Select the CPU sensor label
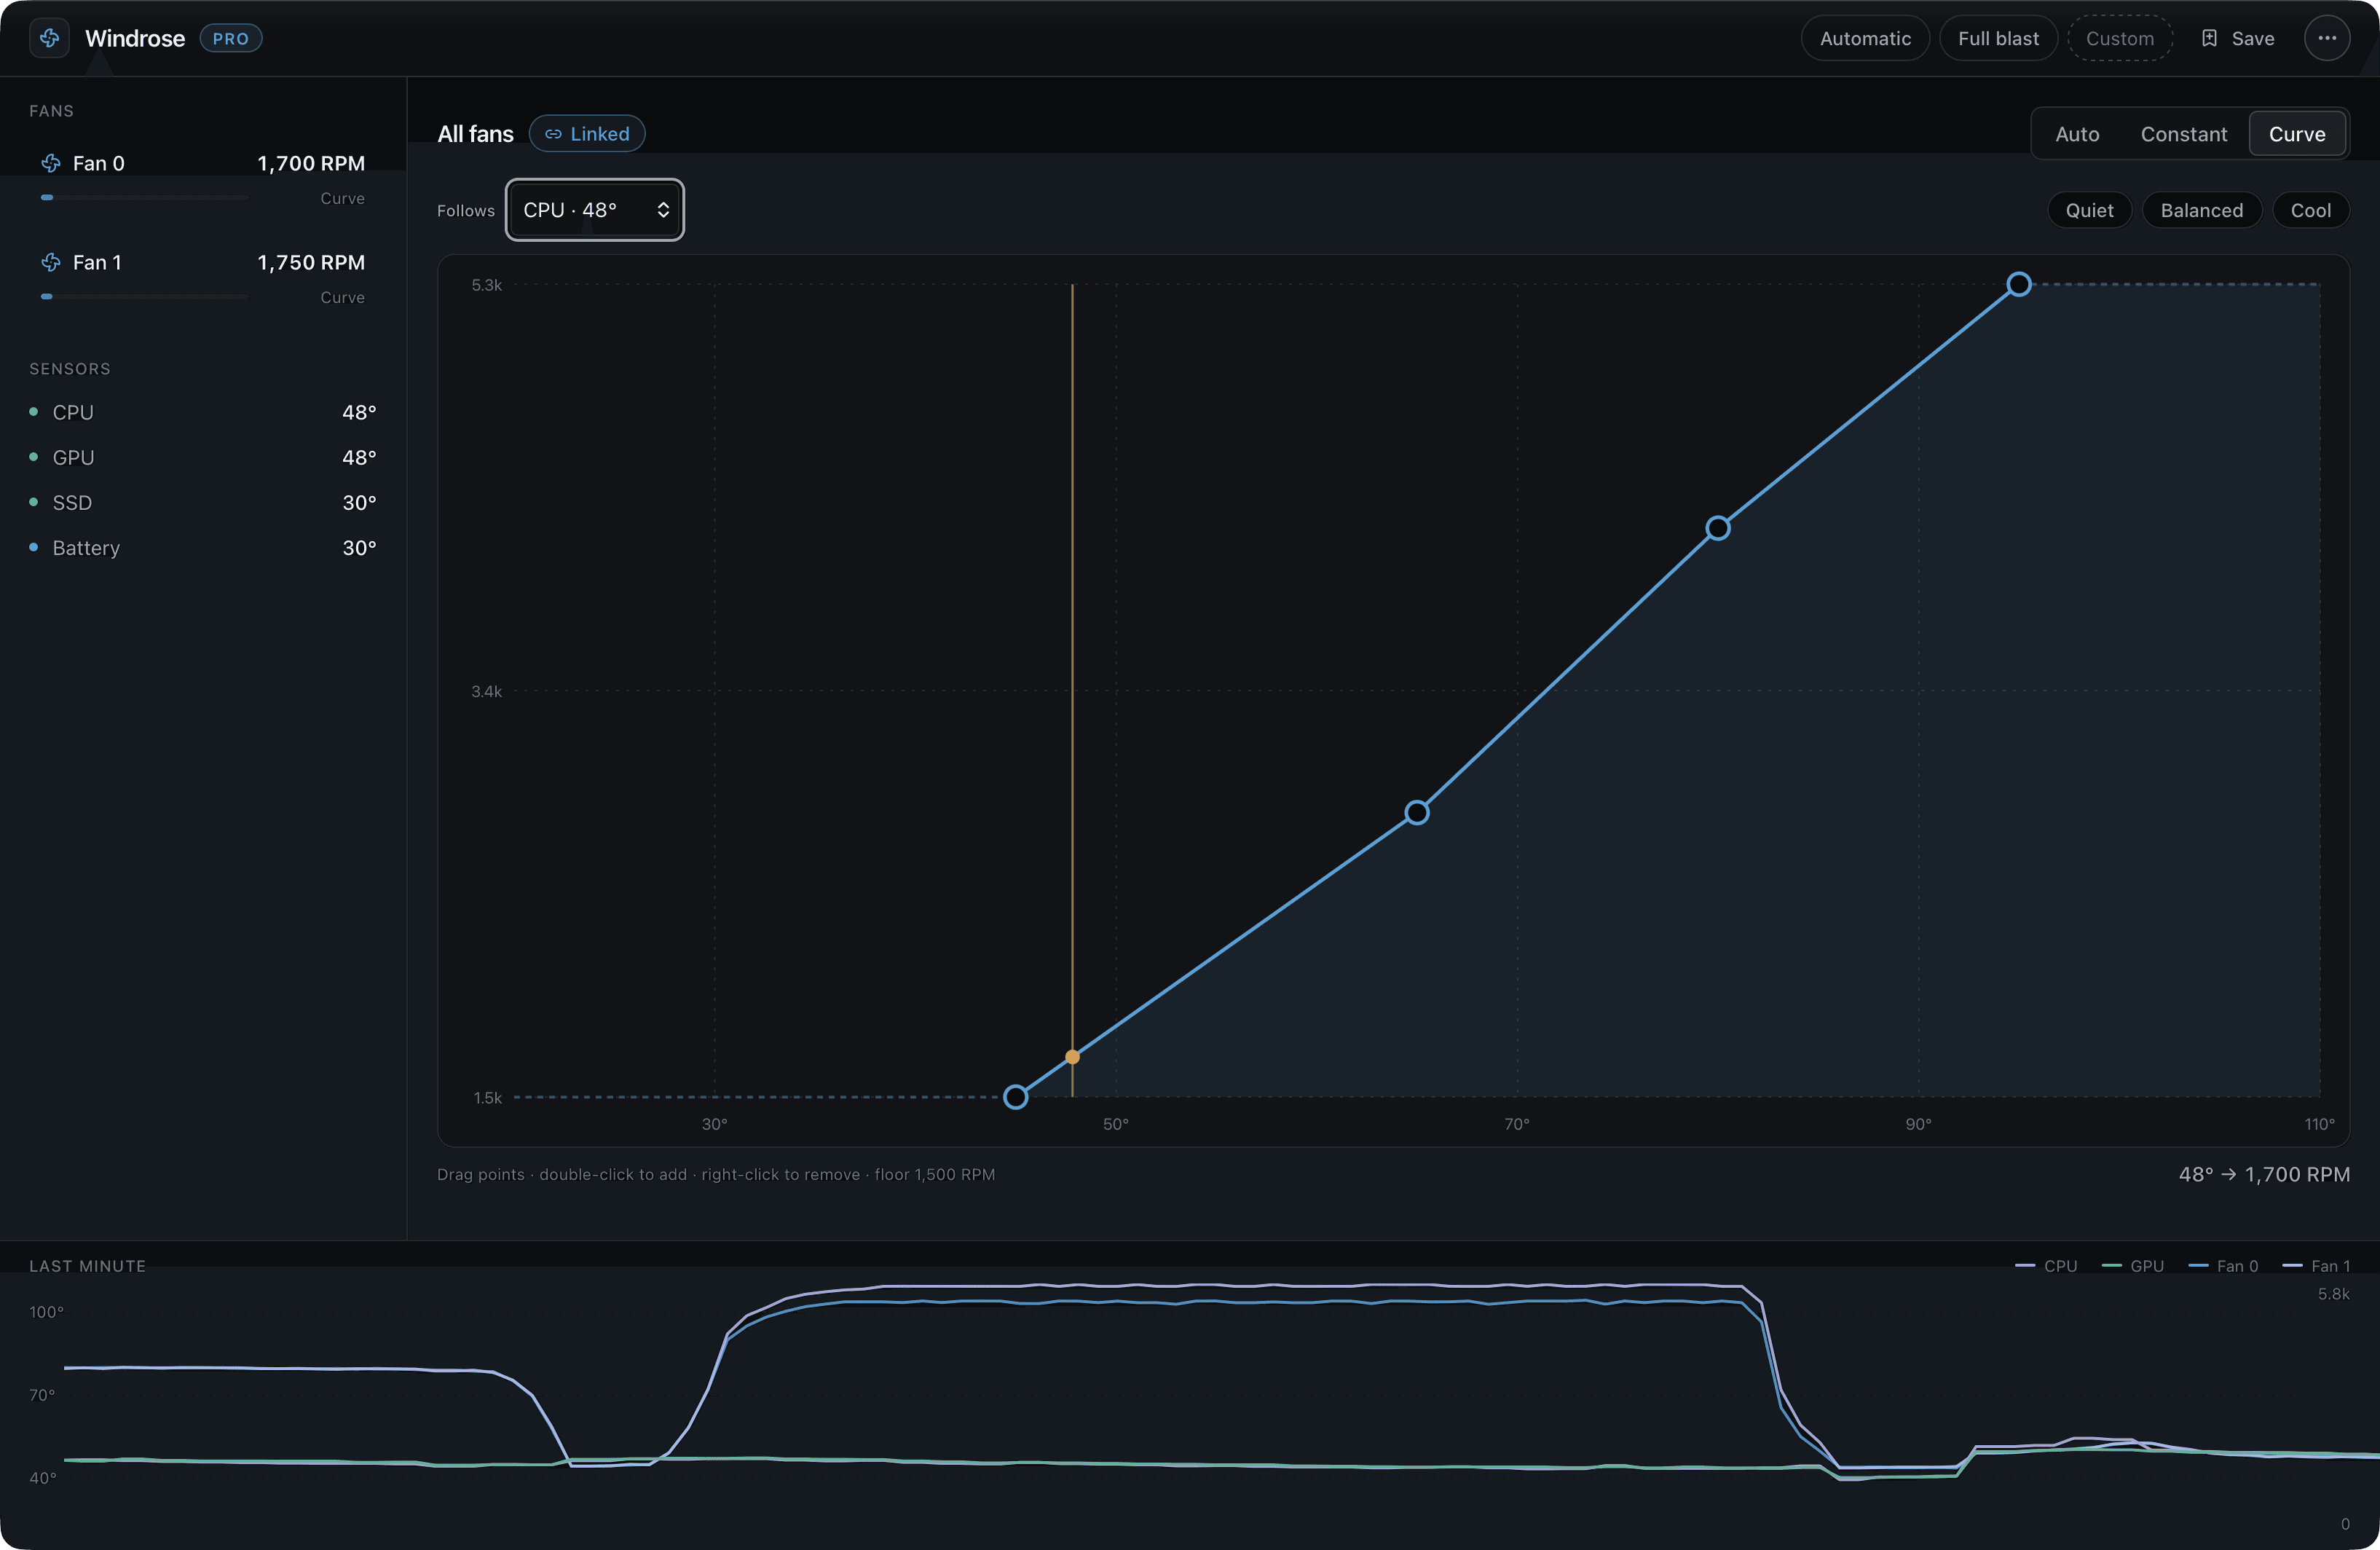 73,412
